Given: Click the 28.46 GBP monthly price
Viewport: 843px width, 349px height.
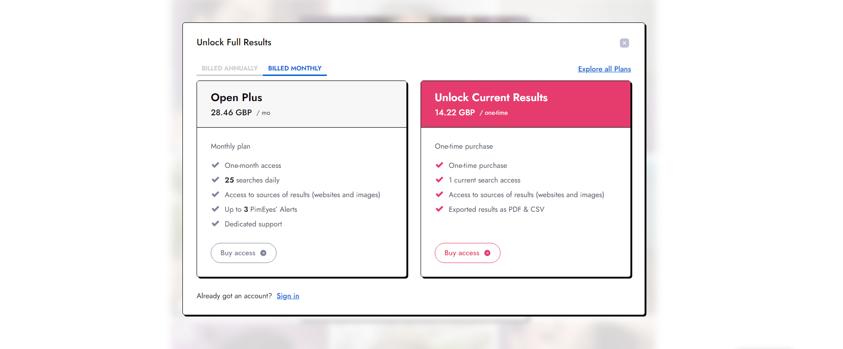Looking at the screenshot, I should (x=231, y=113).
